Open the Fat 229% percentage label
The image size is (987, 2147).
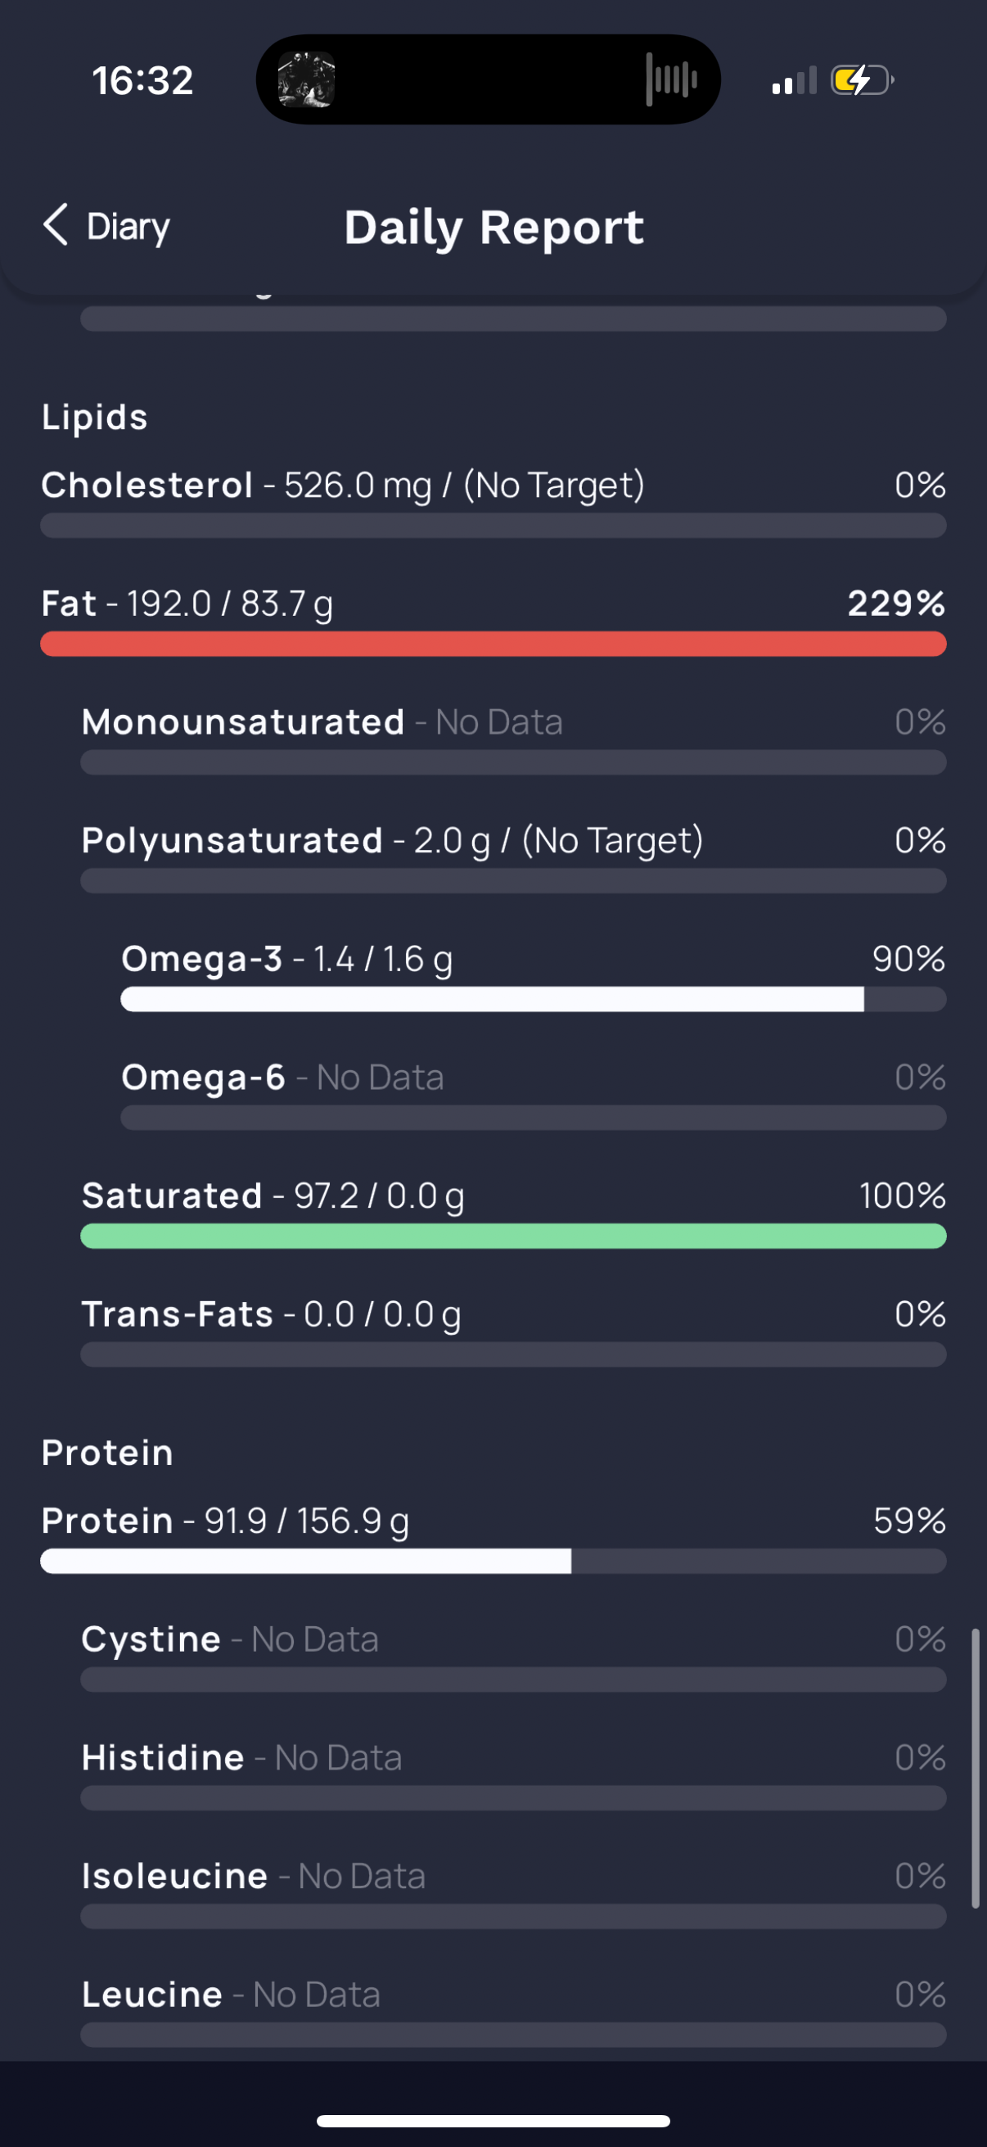tap(896, 603)
